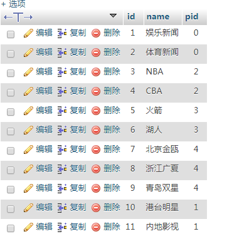Select checkbox for the 火箭 row
The height and width of the screenshot is (234, 227).
pos(11,112)
